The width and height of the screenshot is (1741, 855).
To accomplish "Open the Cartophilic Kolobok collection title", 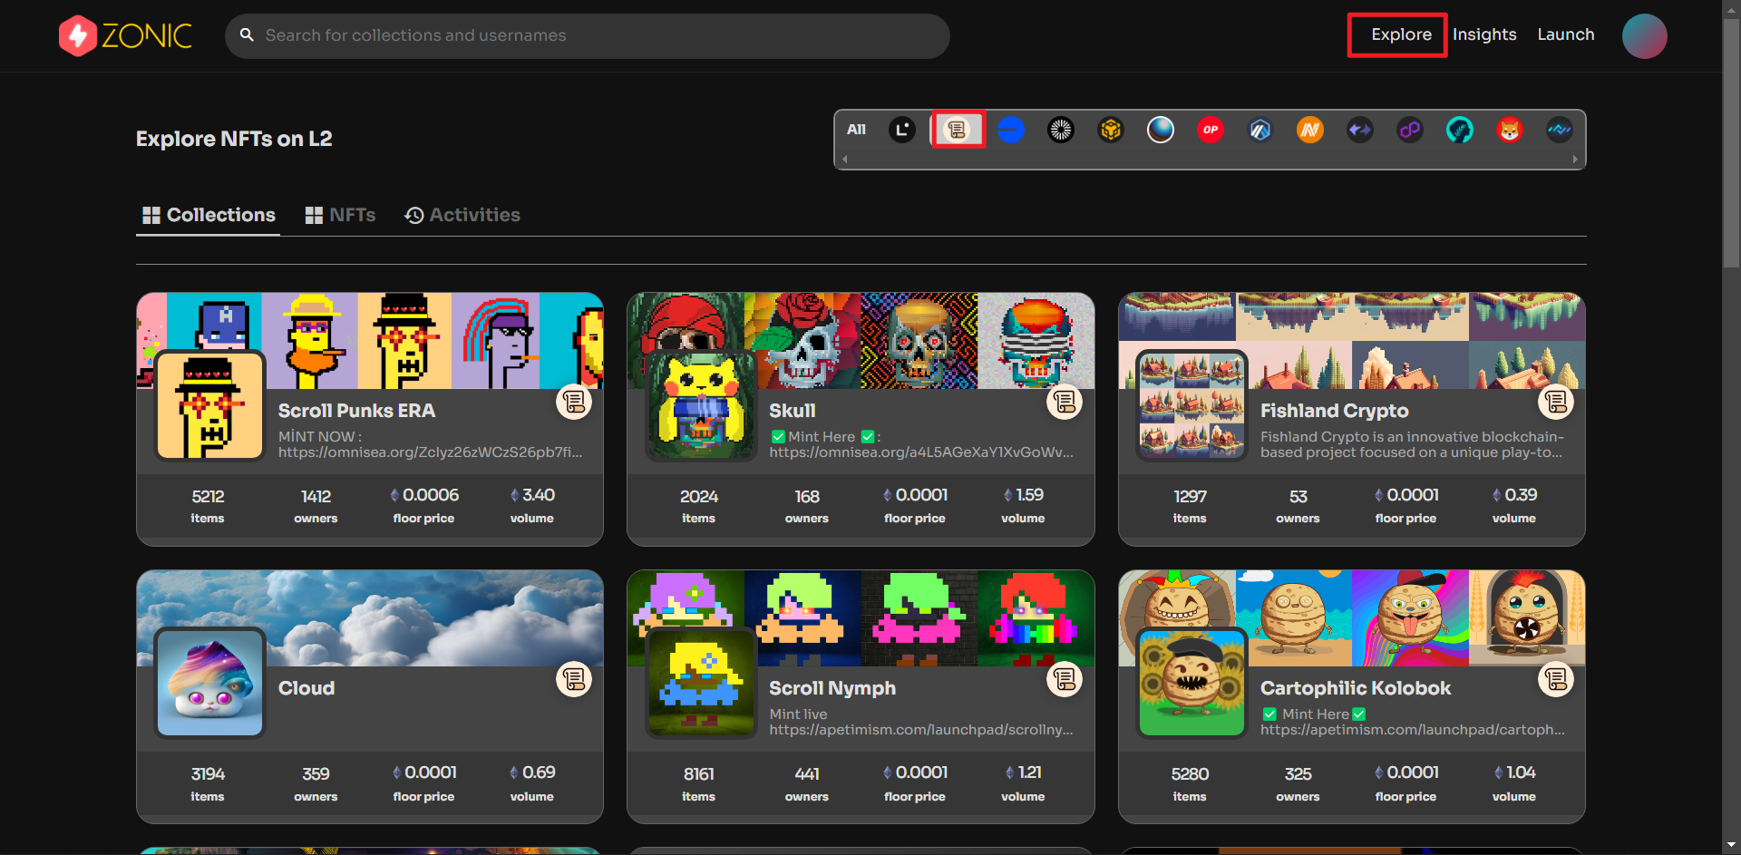I will 1356,688.
